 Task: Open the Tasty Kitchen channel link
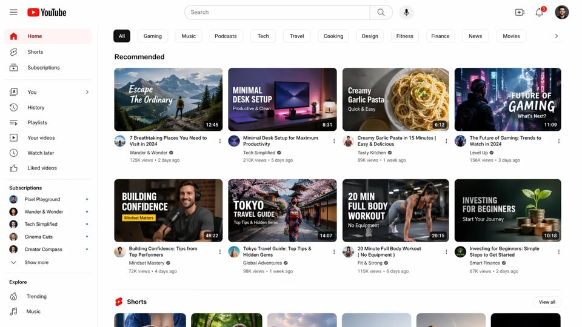tap(372, 153)
